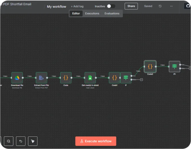The height and width of the screenshot is (149, 191).
Task: Click the zoom out magnifier button
Action: [9, 141]
